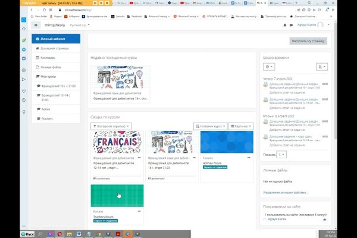
Task: Open the 'Карточка' view mode dropdown
Action: point(241,126)
